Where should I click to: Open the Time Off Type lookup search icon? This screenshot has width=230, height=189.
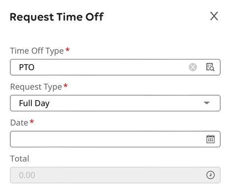(x=210, y=67)
